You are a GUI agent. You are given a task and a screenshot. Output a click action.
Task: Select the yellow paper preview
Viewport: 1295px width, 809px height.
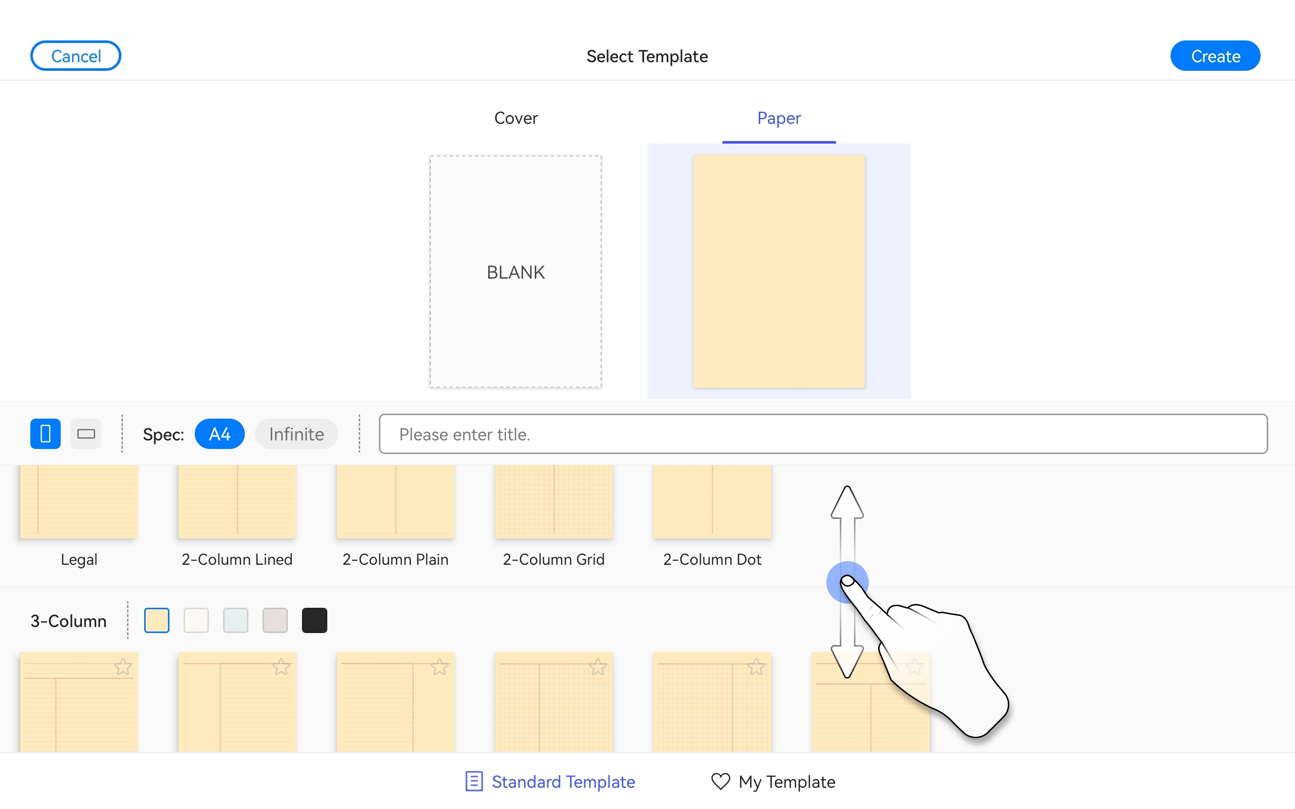tap(779, 272)
